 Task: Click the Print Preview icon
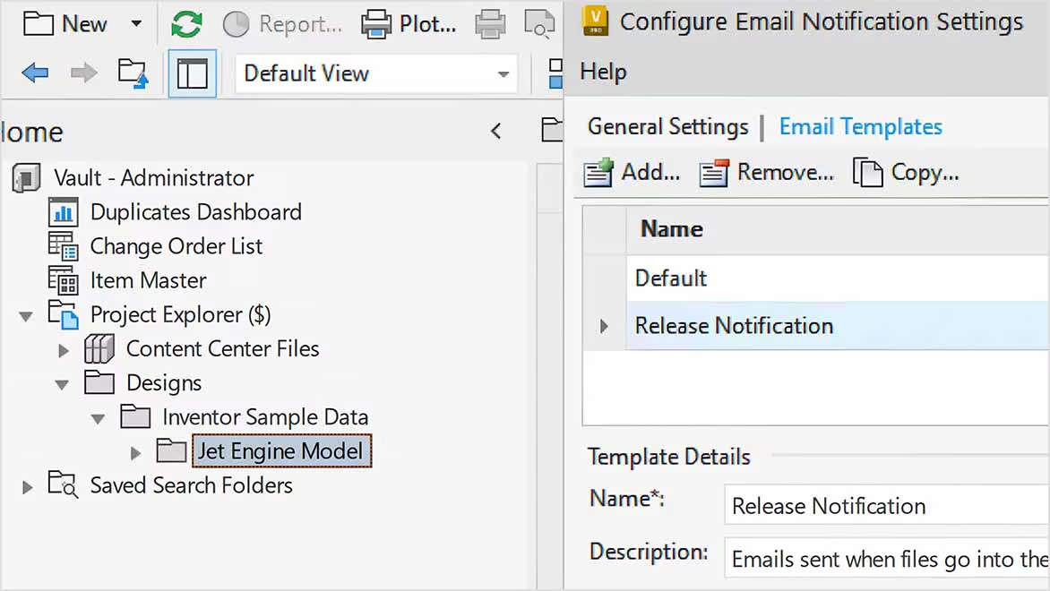point(539,23)
